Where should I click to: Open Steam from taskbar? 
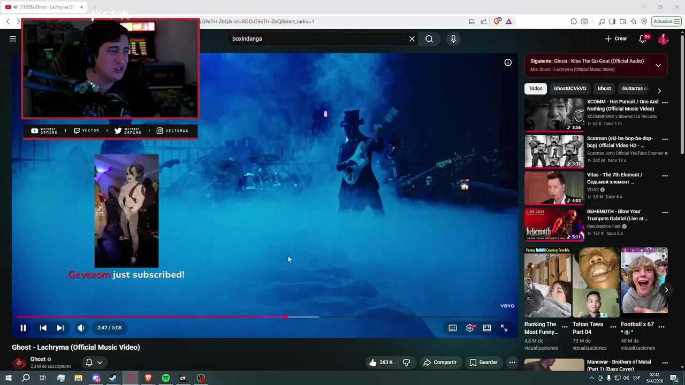(113, 378)
